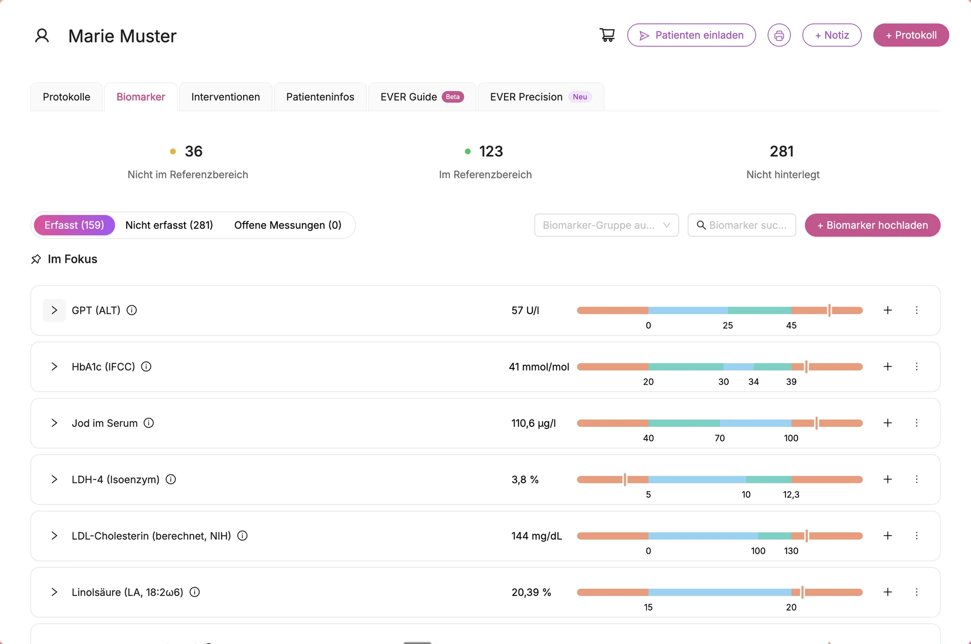The width and height of the screenshot is (971, 644).
Task: Open info icon for Linolsäure
Action: tap(195, 592)
